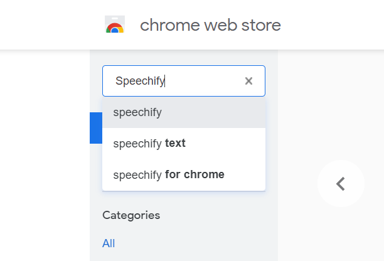384x261 pixels.
Task: Click the 'chrome web store' title text
Action: coord(210,25)
